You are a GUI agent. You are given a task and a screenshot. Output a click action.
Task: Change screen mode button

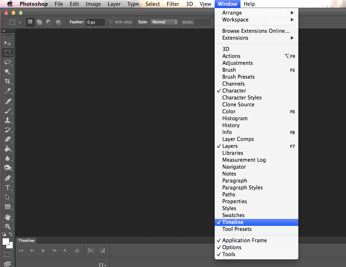tap(7, 264)
